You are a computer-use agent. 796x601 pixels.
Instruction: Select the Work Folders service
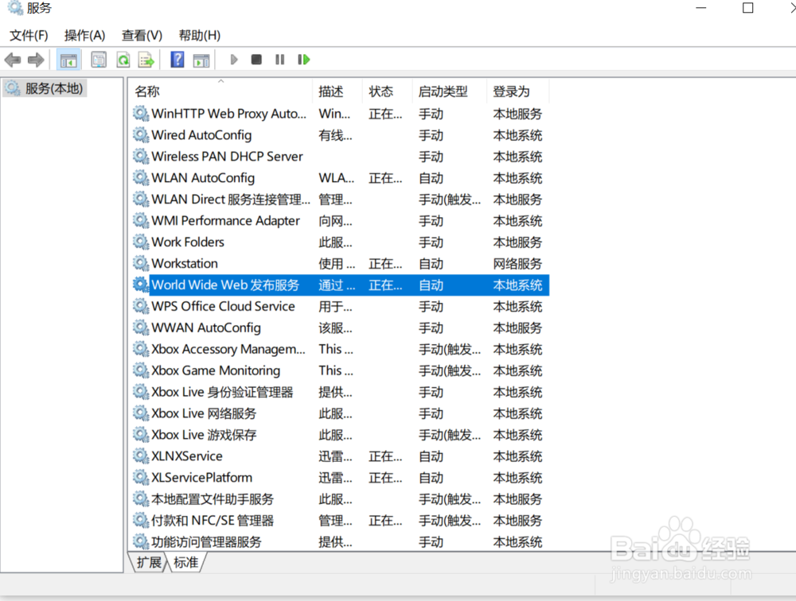[x=341, y=242]
